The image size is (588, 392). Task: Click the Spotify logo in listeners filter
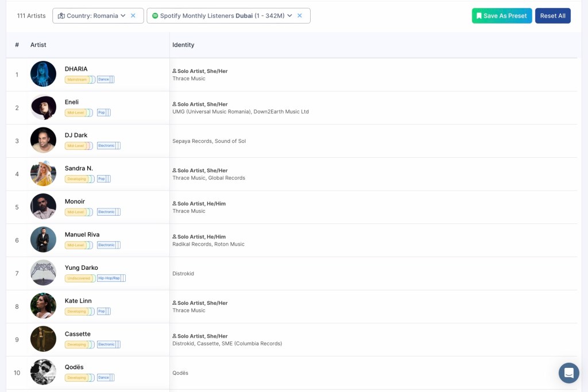point(155,16)
